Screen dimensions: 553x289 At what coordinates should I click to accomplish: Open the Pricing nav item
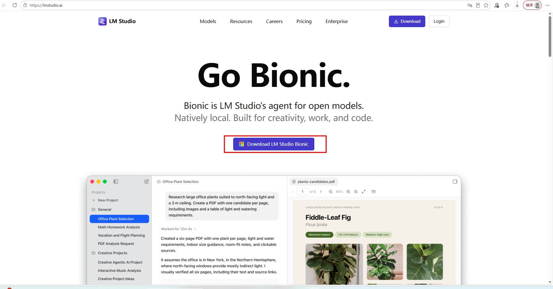(x=304, y=21)
